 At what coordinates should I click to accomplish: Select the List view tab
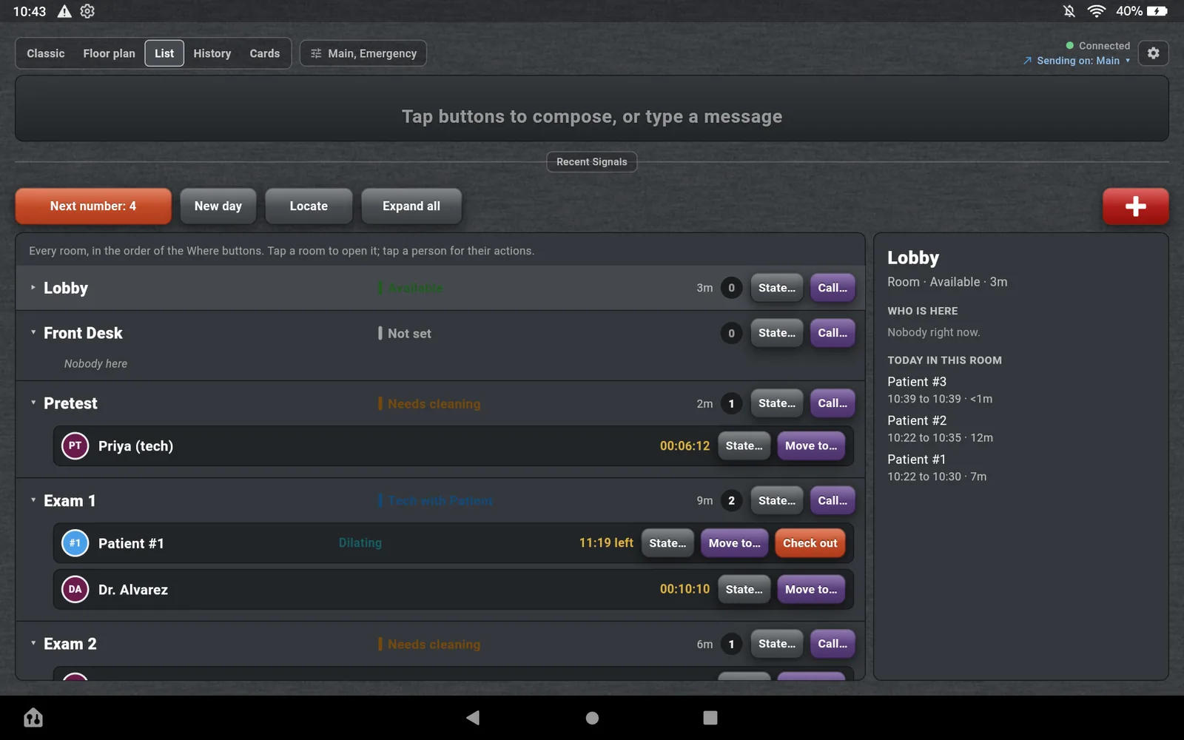point(164,53)
